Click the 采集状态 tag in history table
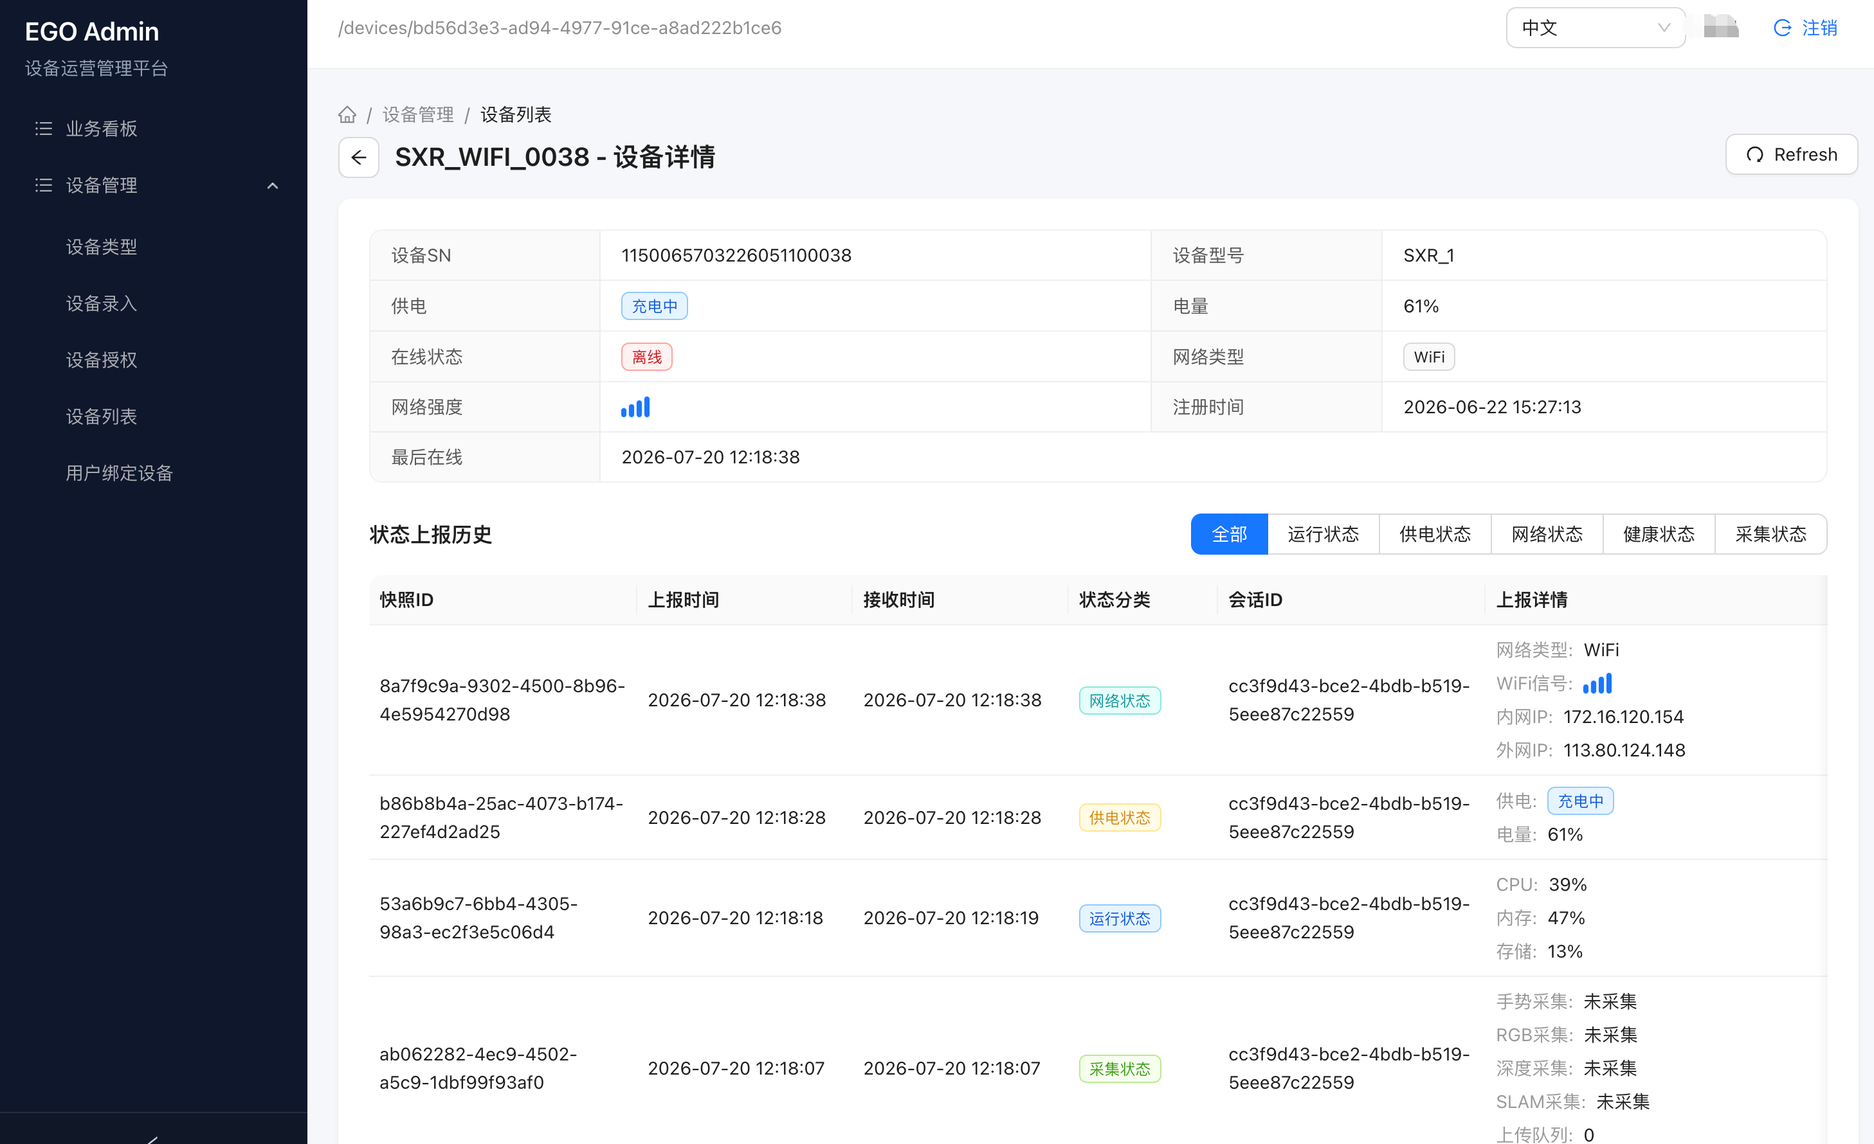The height and width of the screenshot is (1144, 1874). pos(1120,1069)
